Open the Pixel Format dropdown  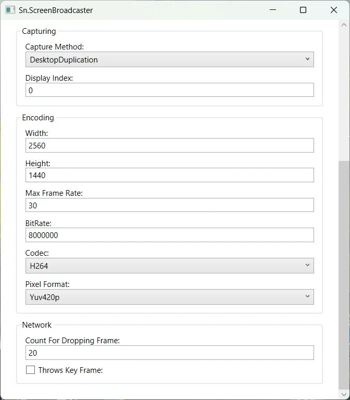[170, 297]
